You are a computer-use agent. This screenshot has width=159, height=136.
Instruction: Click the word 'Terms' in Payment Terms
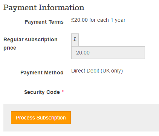(x=56, y=22)
